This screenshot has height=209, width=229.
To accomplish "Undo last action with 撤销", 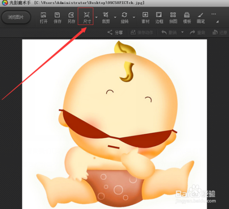I will pos(169,32).
